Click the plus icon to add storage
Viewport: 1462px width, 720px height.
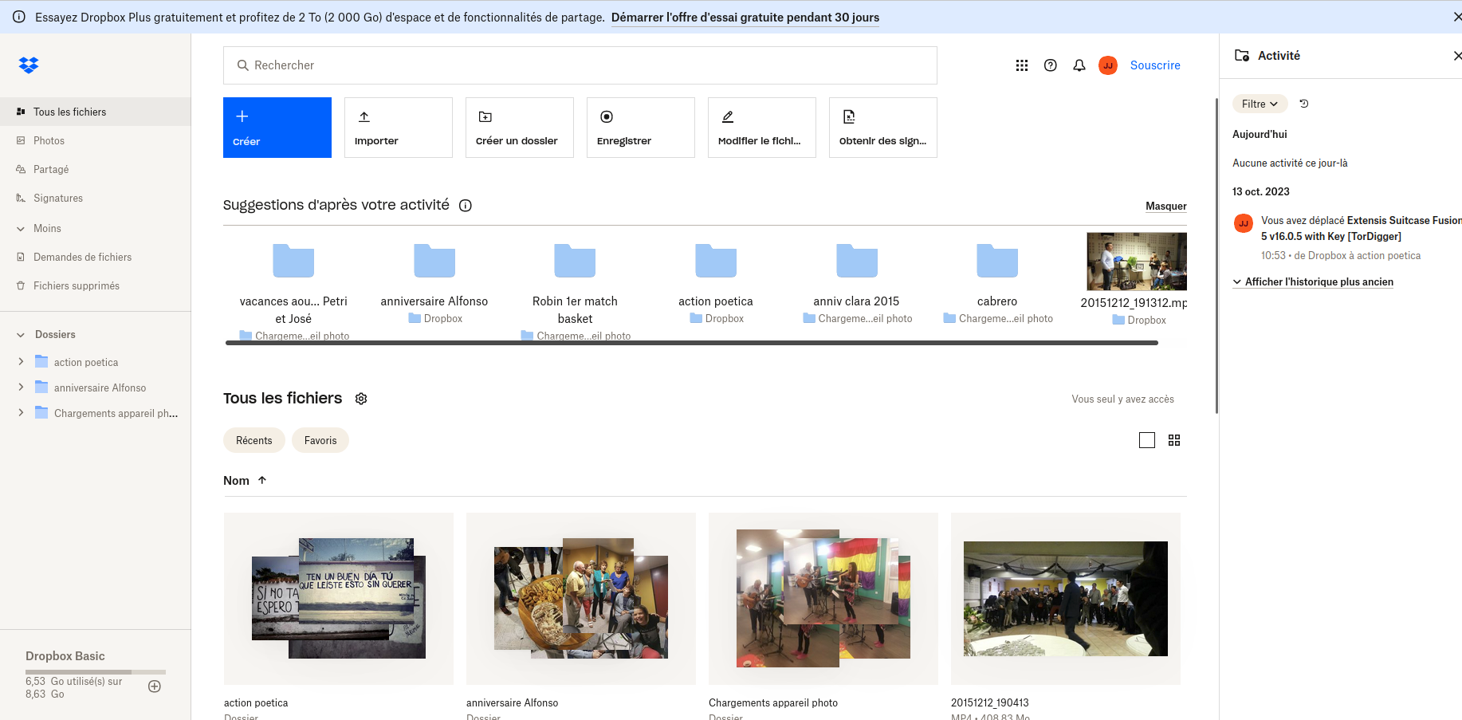pos(155,687)
